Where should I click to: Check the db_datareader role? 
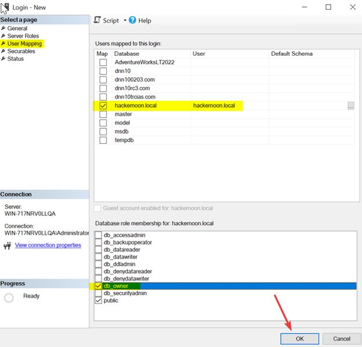99,250
